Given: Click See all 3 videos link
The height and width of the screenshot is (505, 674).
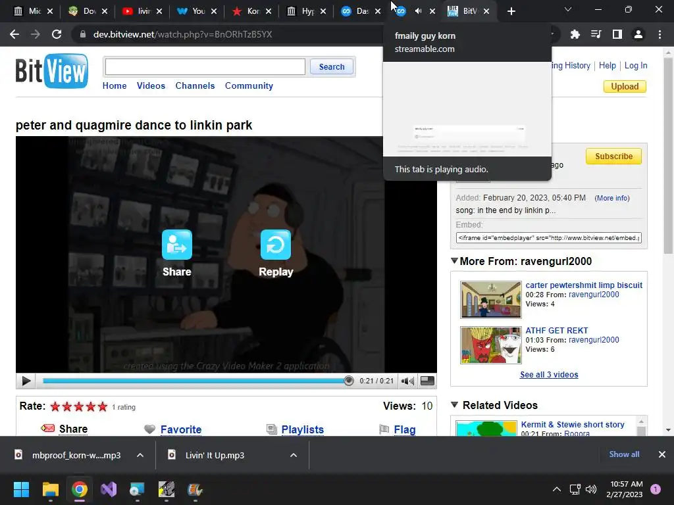Looking at the screenshot, I should point(549,374).
